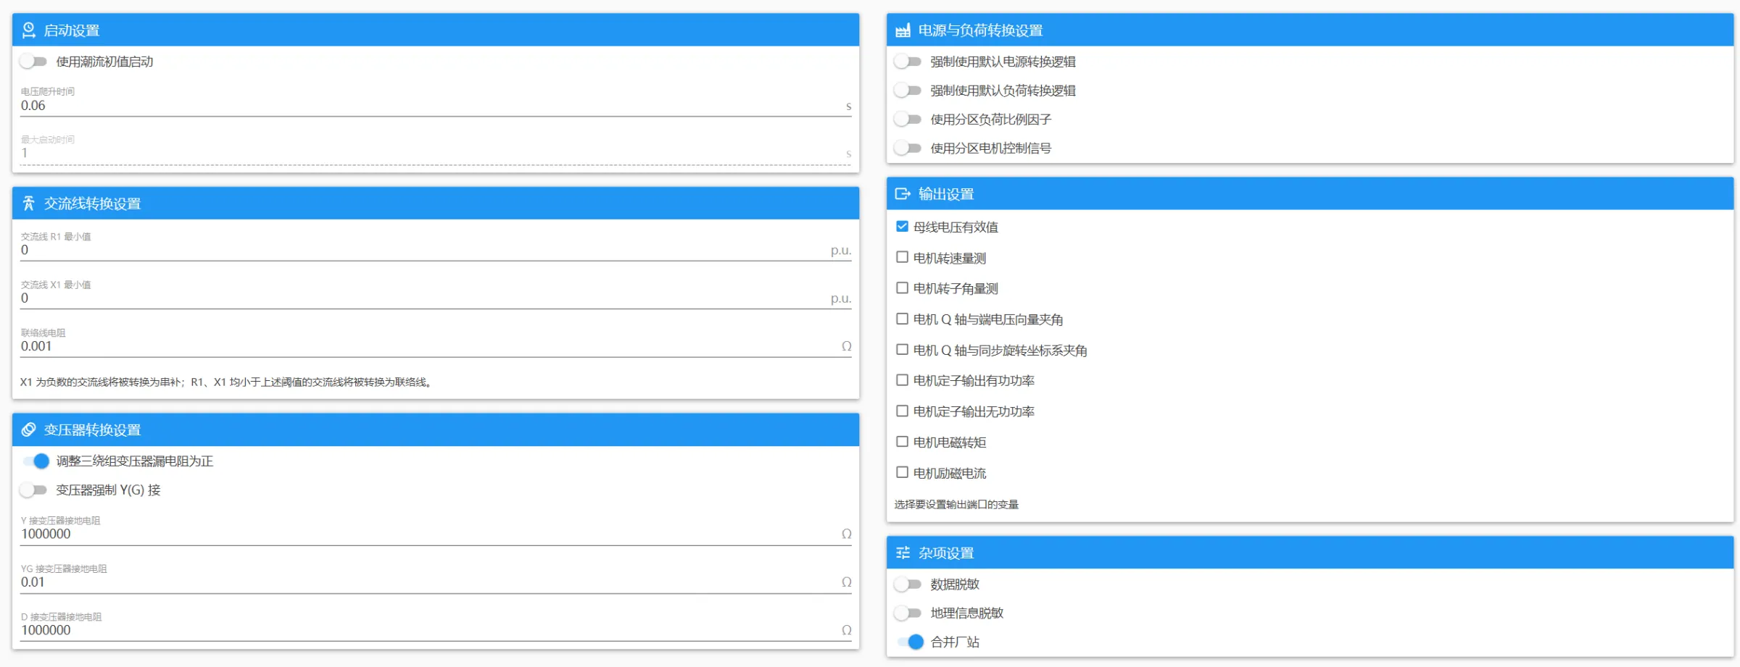Image resolution: width=1740 pixels, height=667 pixels.
Task: Check 电机定子输出无功功率 checkbox
Action: coord(902,411)
